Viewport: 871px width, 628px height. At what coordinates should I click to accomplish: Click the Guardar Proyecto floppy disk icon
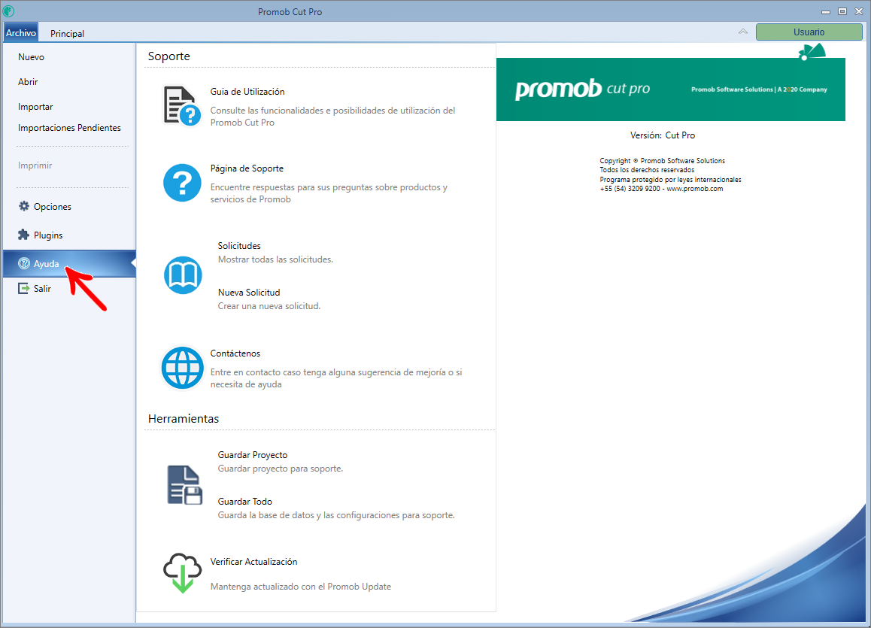[184, 485]
